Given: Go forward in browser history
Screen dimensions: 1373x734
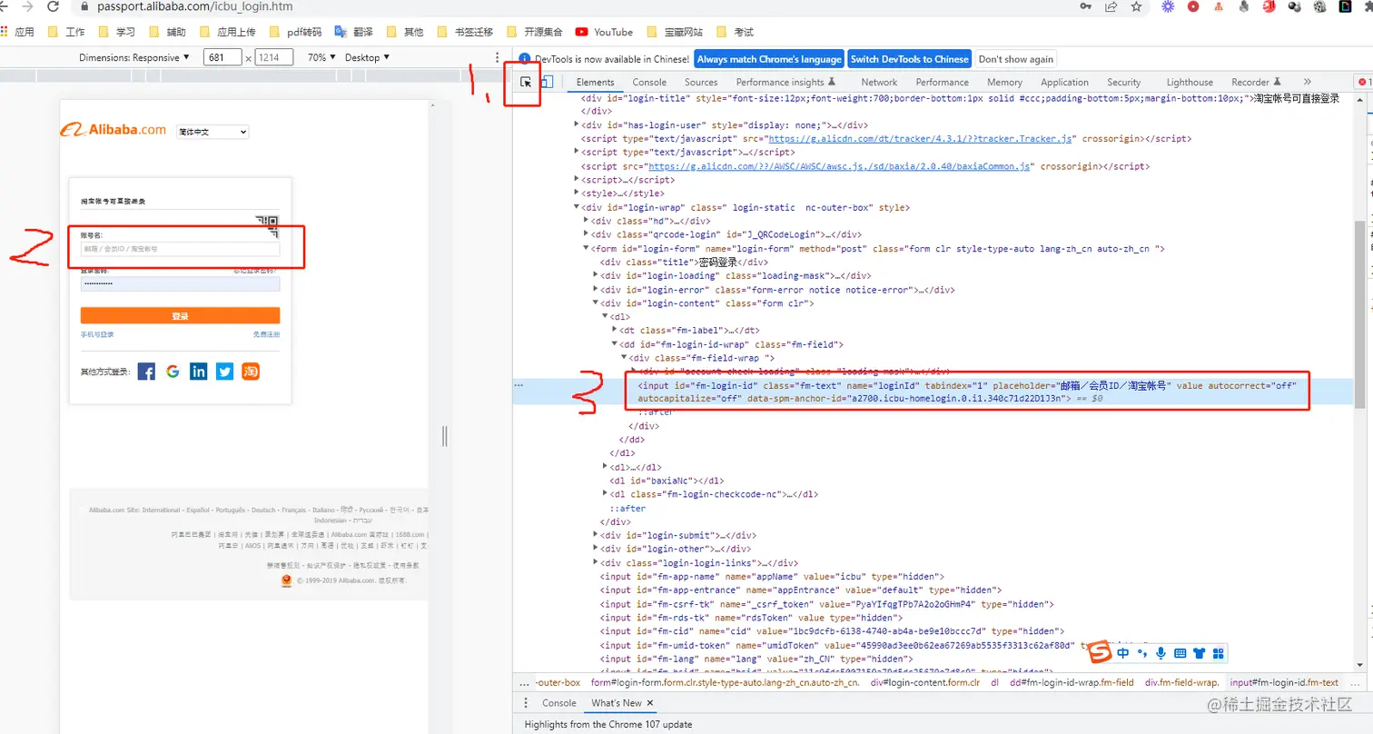Looking at the screenshot, I should pyautogui.click(x=27, y=6).
